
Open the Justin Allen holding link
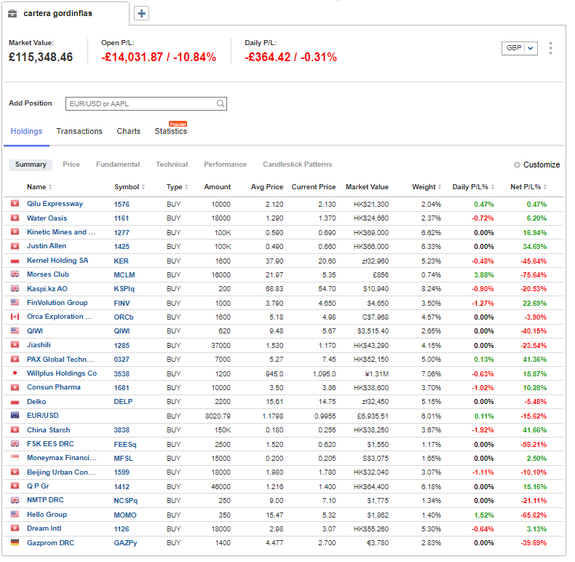[47, 246]
